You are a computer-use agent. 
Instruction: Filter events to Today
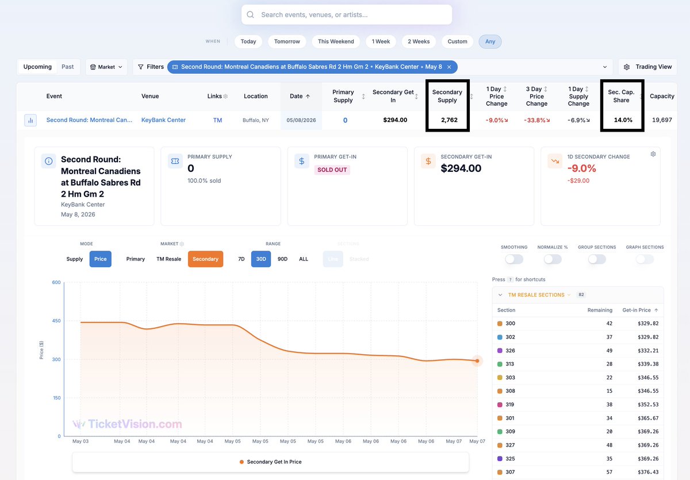click(248, 41)
